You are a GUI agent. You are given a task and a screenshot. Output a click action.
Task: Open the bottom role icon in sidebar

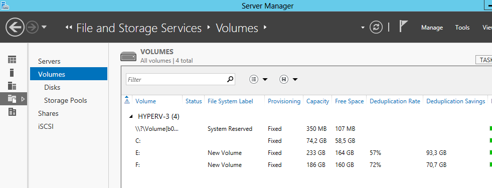click(x=12, y=112)
